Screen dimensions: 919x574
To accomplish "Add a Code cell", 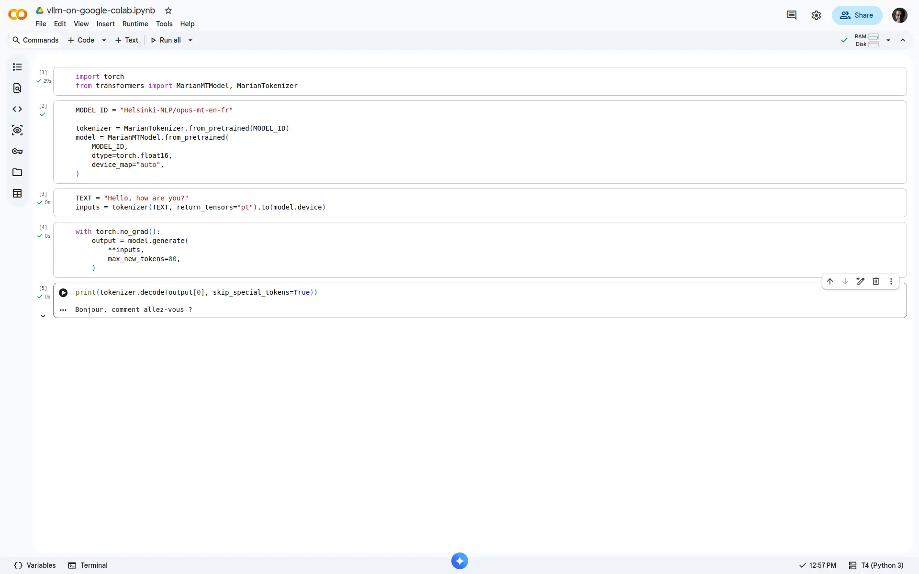I will click(81, 40).
